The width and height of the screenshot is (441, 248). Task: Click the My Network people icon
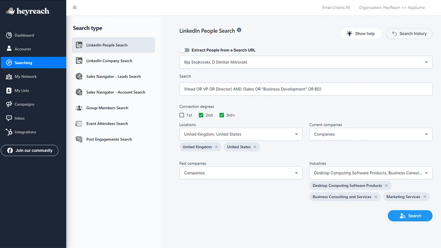[x=9, y=76]
